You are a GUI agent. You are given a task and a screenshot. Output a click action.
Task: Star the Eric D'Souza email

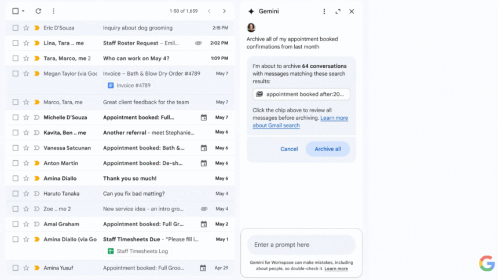click(26, 28)
